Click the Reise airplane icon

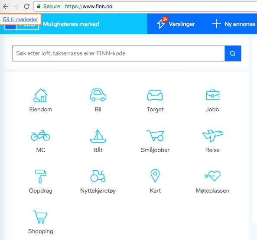click(212, 136)
